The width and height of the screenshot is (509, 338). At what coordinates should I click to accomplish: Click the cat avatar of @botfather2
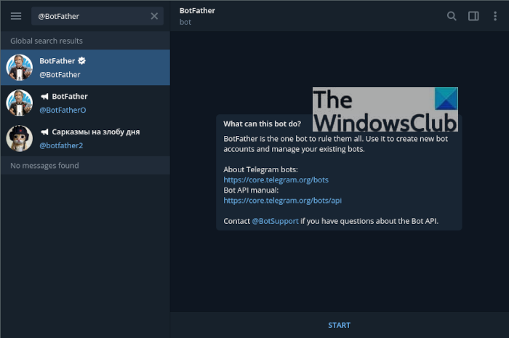tap(20, 139)
